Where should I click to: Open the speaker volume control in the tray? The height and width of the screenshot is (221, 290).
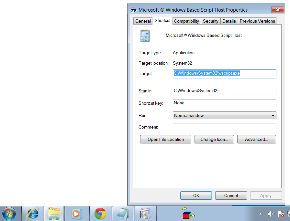coord(272,214)
